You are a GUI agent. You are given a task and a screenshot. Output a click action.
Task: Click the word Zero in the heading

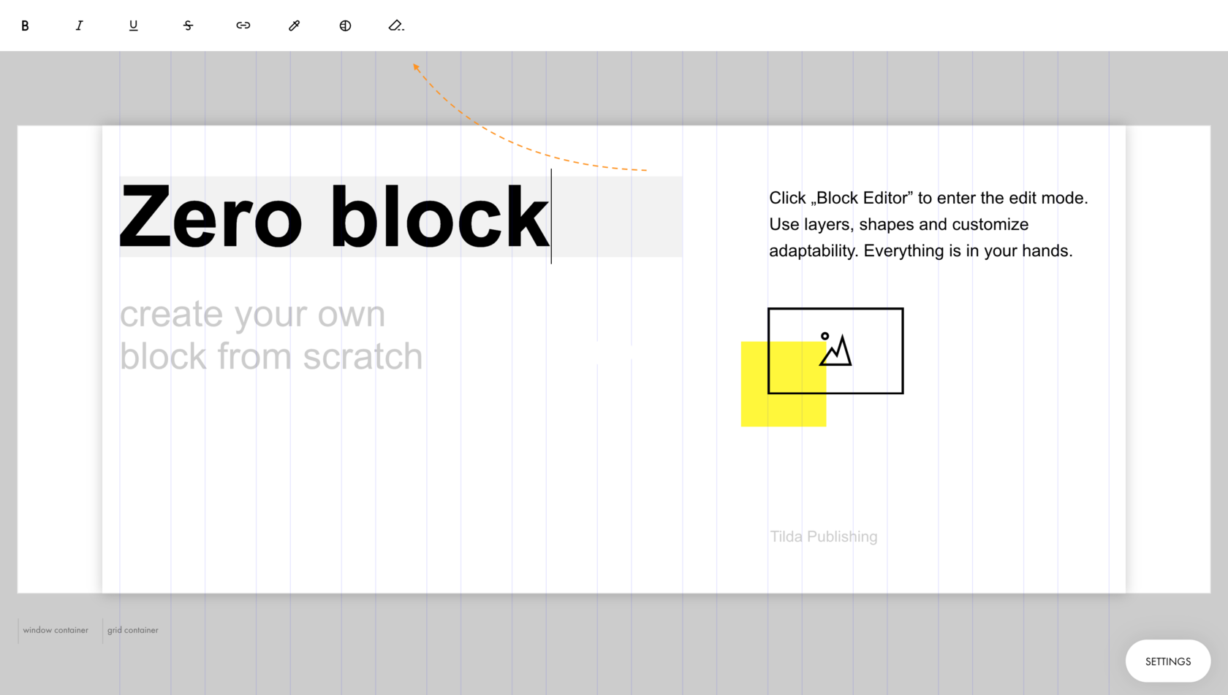click(211, 216)
